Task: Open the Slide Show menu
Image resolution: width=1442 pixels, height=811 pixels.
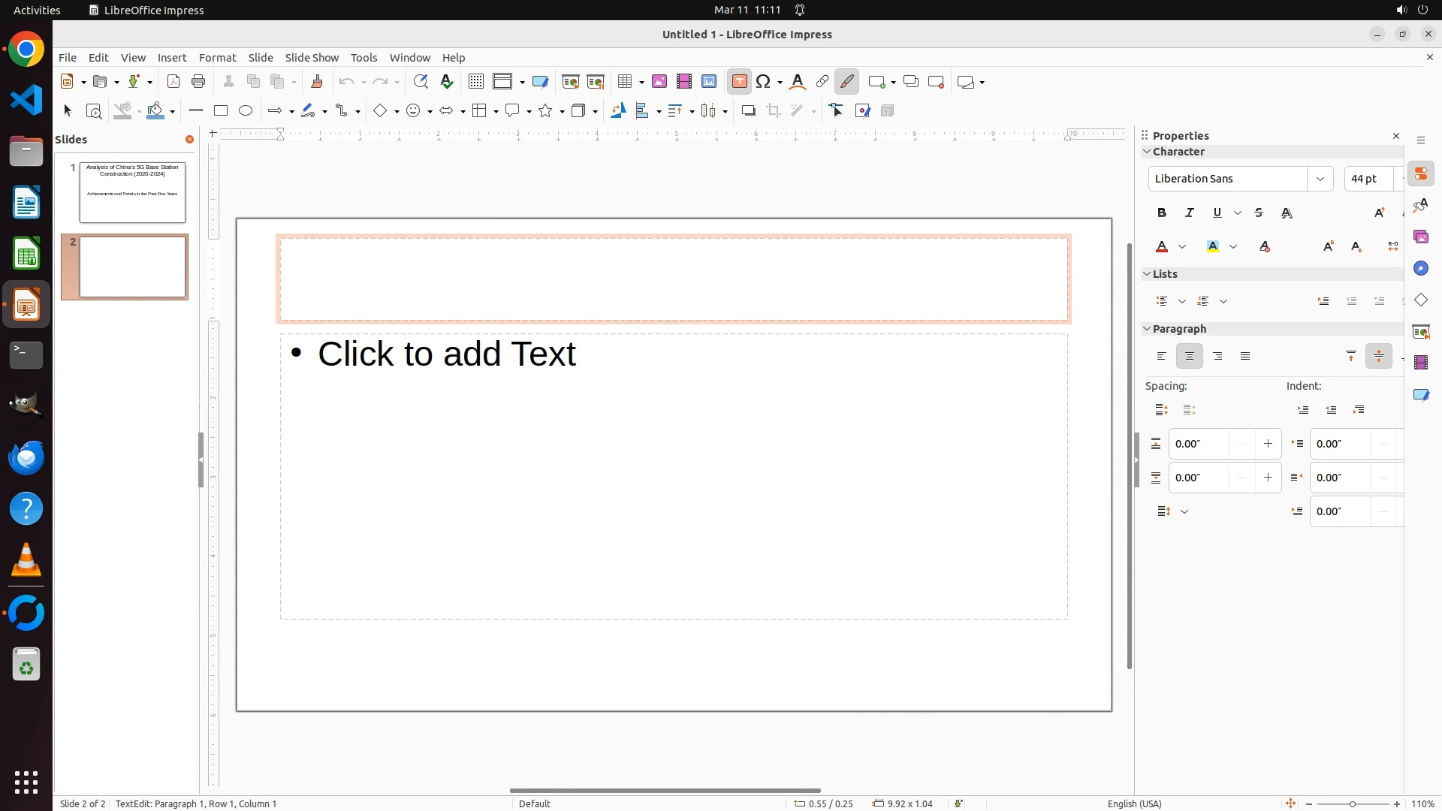Action: (x=312, y=58)
